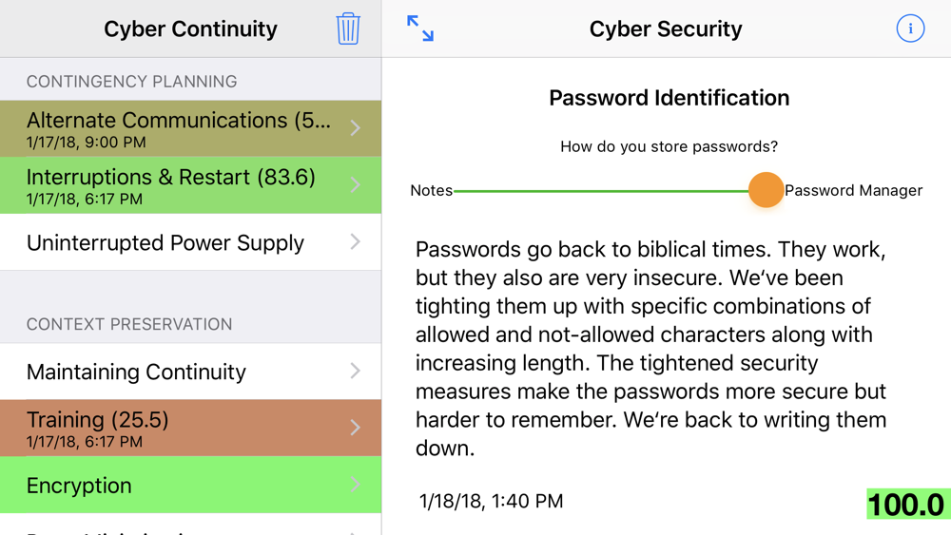Expand chevron beside Training (25.5)

[x=356, y=428]
